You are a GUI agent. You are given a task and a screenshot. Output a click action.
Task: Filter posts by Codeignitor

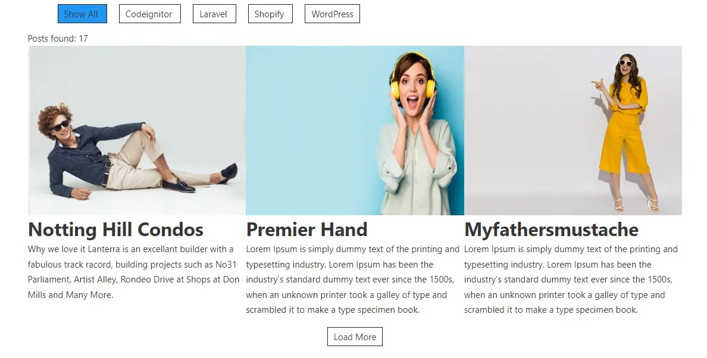coord(150,14)
